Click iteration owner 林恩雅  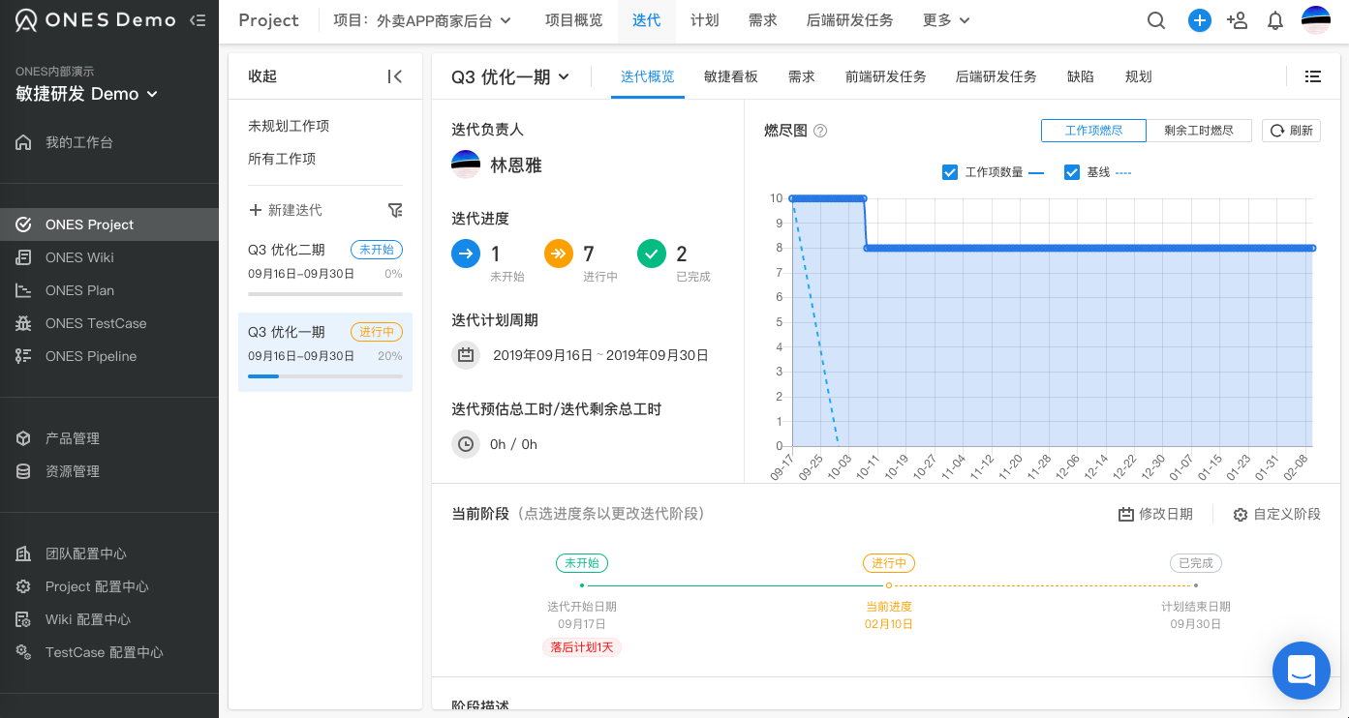497,165
